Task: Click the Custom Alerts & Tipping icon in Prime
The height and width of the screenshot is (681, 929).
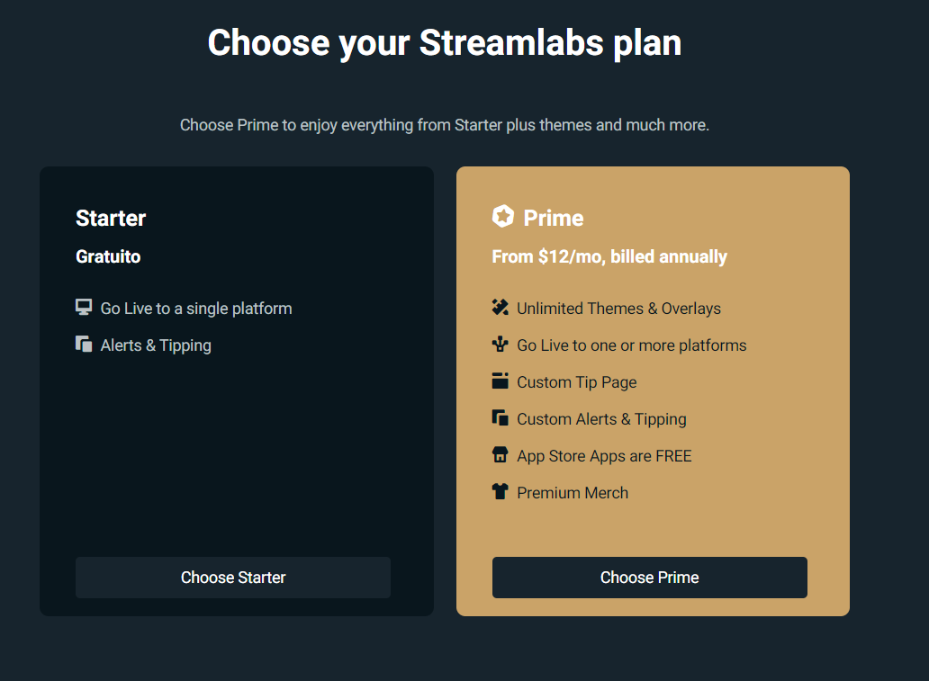Action: pyautogui.click(x=500, y=417)
